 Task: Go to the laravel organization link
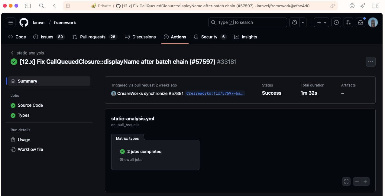pyautogui.click(x=39, y=23)
